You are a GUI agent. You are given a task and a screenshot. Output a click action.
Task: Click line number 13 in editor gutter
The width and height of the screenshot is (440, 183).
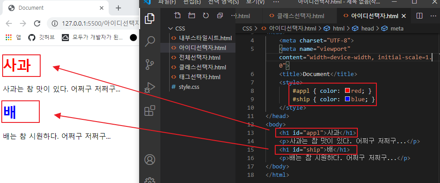pyautogui.click(x=250, y=133)
